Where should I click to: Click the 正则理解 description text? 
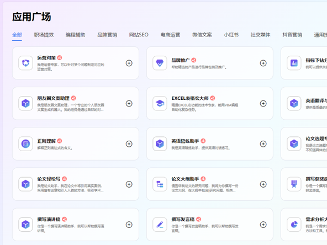coord(55,148)
